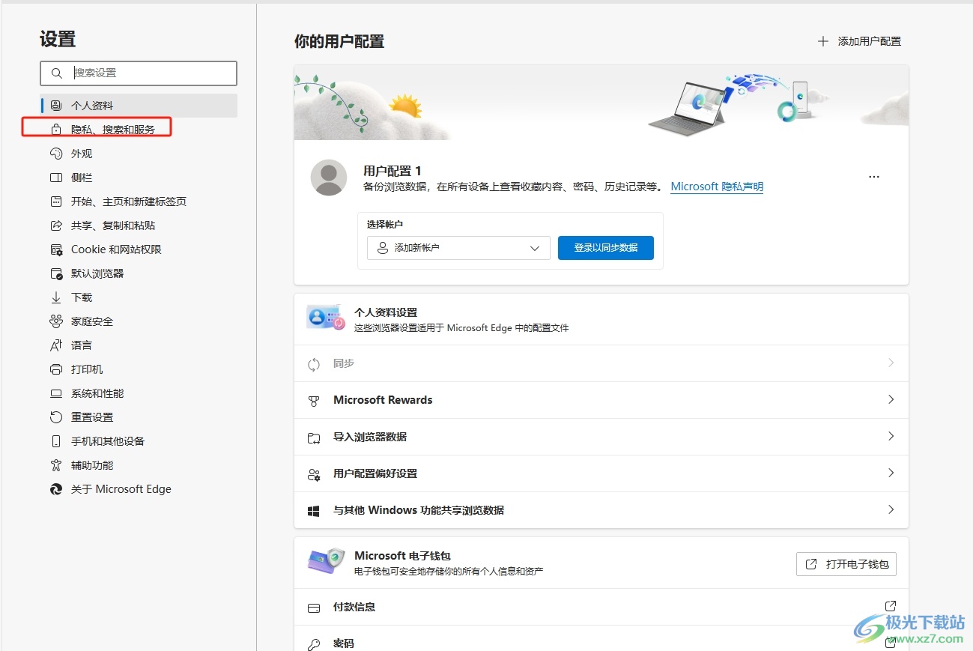Click the Profile (个人资料) sidebar icon
973x651 pixels.
coord(55,106)
